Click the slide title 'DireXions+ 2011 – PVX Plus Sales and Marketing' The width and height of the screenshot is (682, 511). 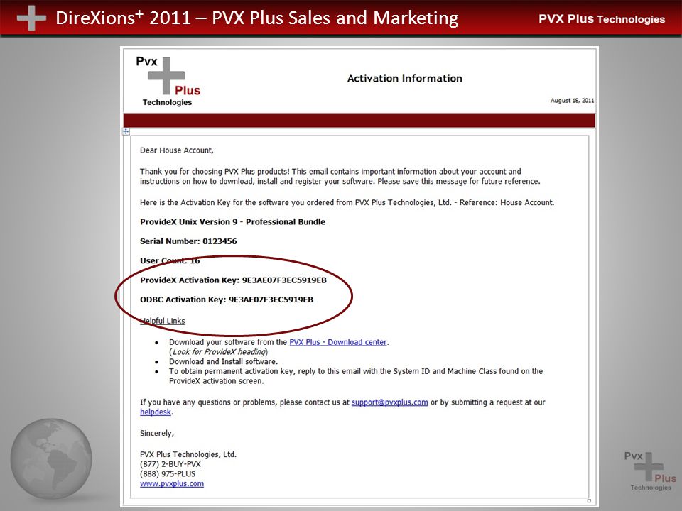[x=257, y=18]
